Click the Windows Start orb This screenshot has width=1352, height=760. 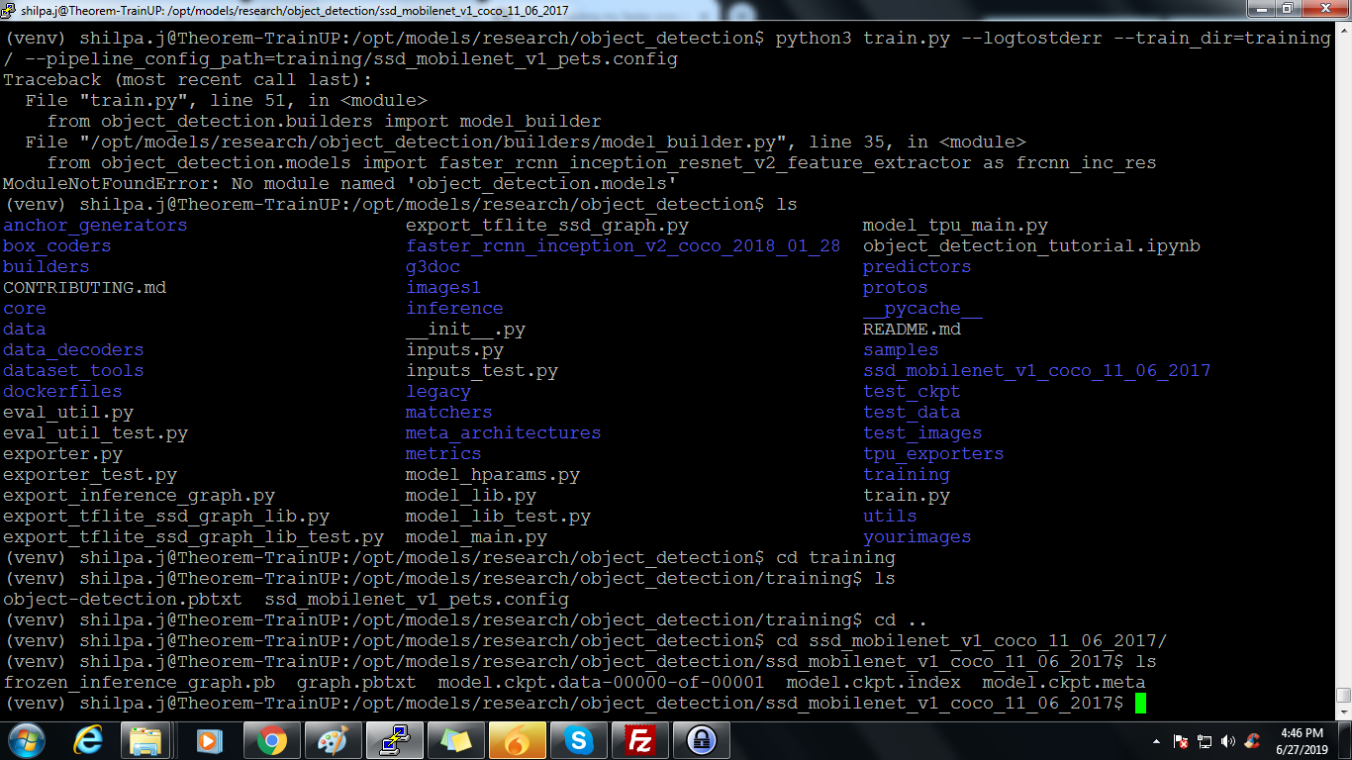(x=27, y=739)
